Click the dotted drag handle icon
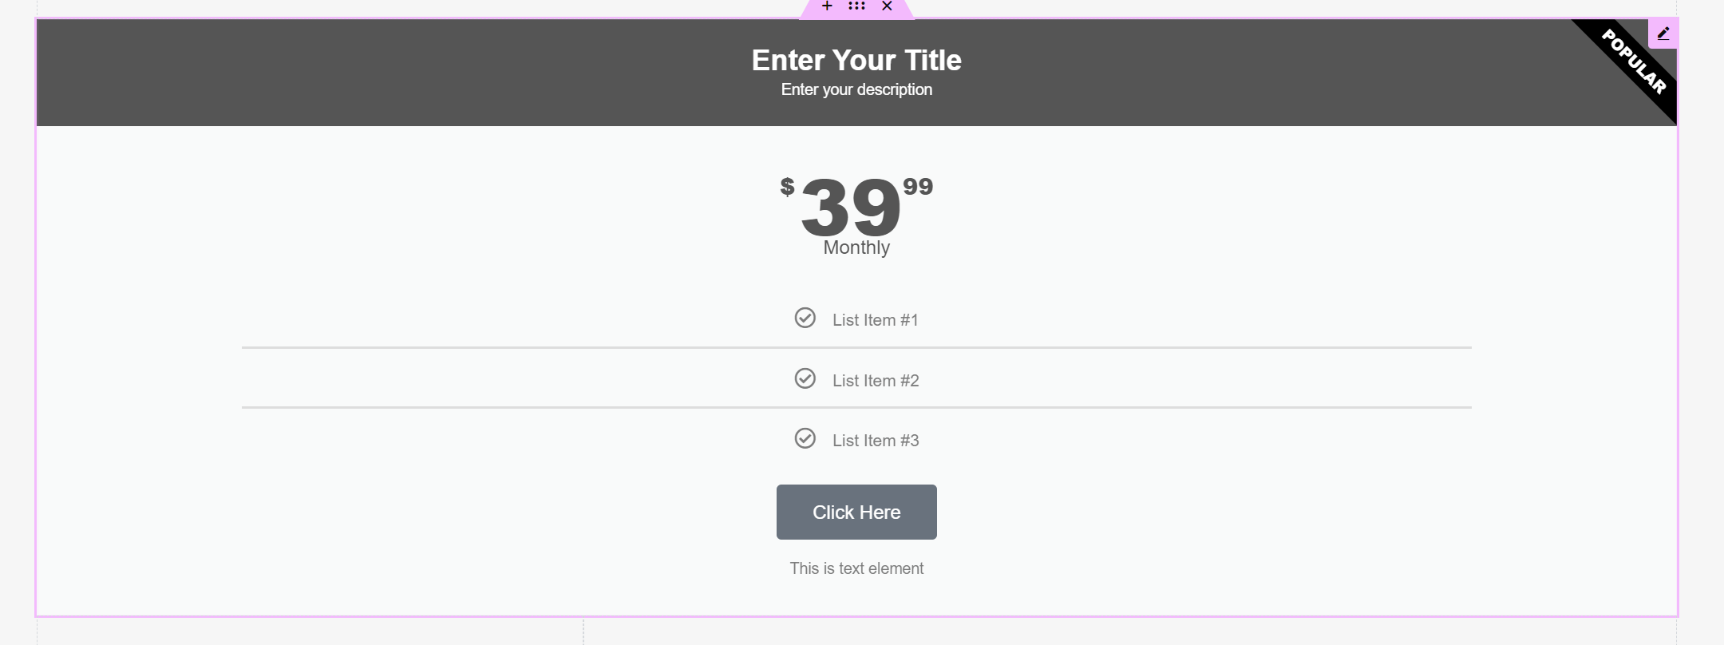 [x=856, y=6]
